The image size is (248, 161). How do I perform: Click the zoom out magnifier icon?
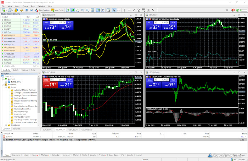[87, 10]
